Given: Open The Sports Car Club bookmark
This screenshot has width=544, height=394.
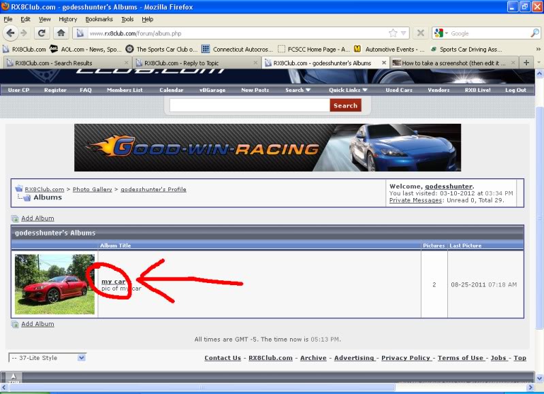Looking at the screenshot, I should pyautogui.click(x=161, y=49).
